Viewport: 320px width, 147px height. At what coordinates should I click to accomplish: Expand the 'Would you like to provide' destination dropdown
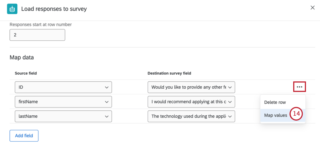(x=191, y=87)
